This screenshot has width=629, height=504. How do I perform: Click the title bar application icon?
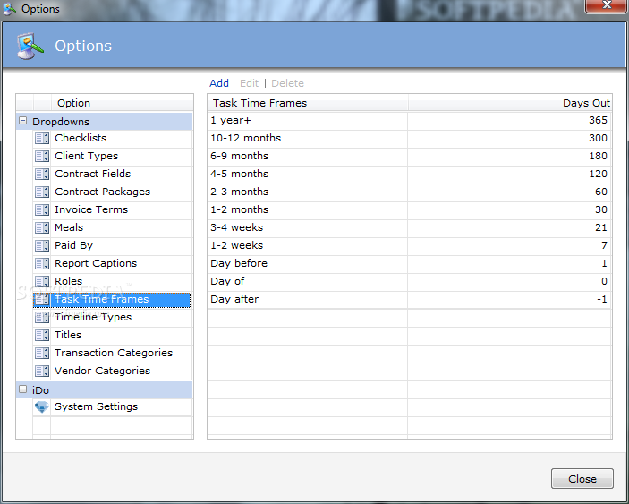tap(10, 8)
